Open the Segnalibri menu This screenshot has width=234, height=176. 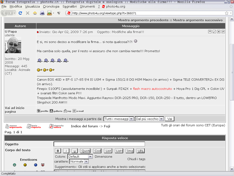point(70,6)
